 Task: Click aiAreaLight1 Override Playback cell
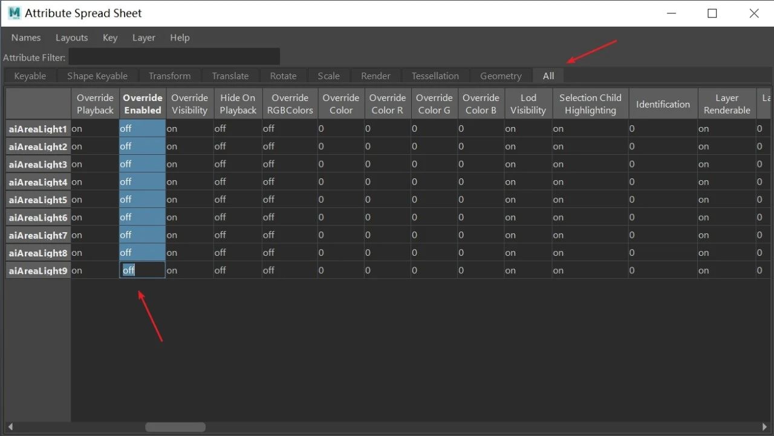tap(95, 128)
